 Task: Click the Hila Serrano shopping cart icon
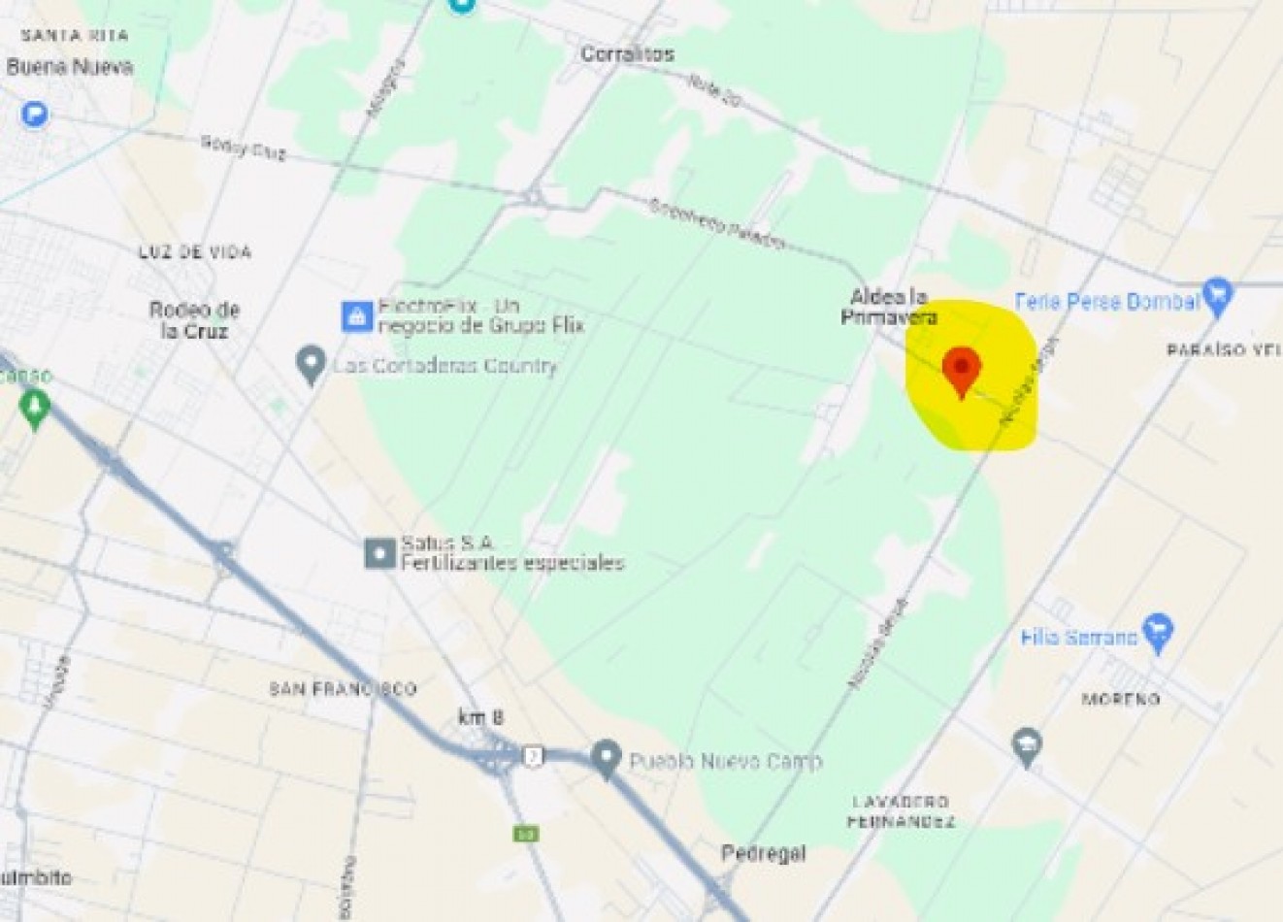click(1158, 633)
